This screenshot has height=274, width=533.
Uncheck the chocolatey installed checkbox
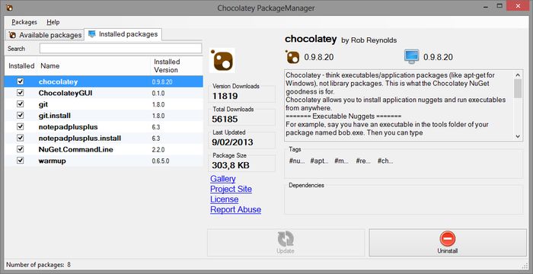click(x=21, y=81)
